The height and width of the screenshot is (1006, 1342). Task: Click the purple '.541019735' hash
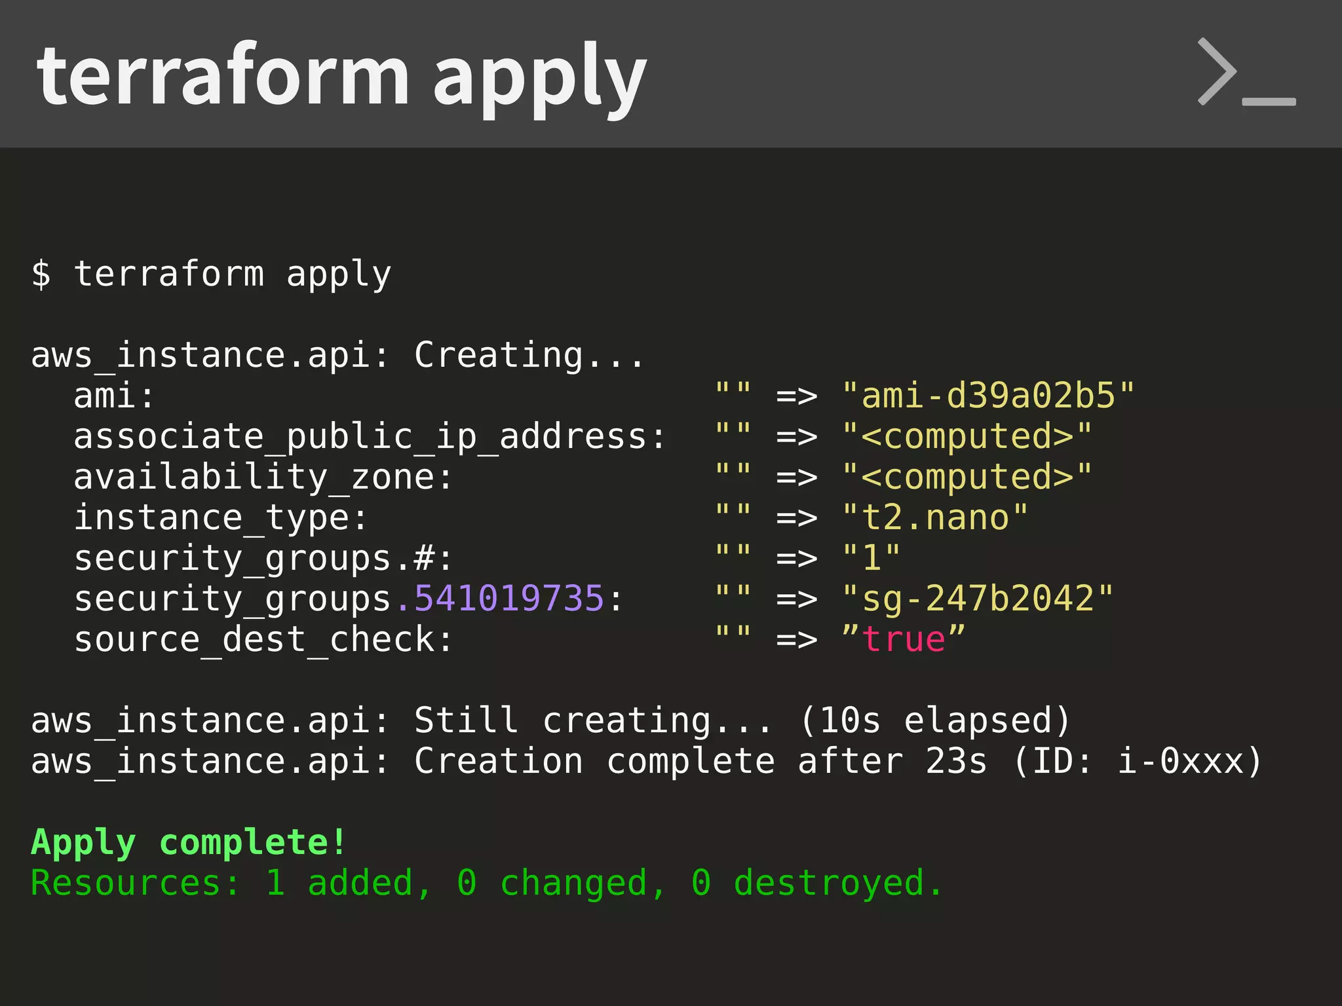tap(499, 599)
